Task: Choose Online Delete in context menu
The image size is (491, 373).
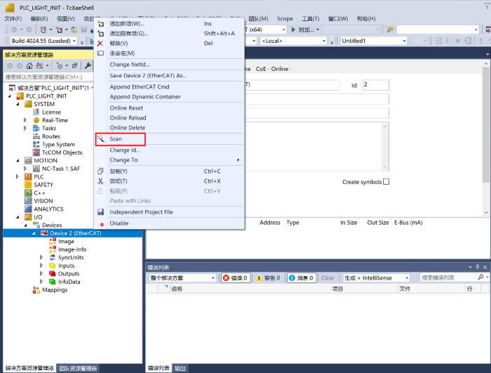Action: 128,128
